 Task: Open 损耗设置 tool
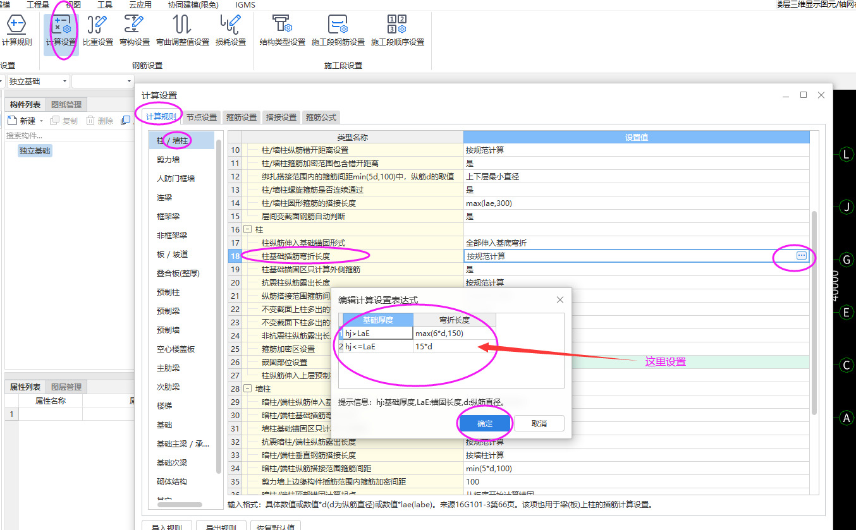[x=231, y=31]
